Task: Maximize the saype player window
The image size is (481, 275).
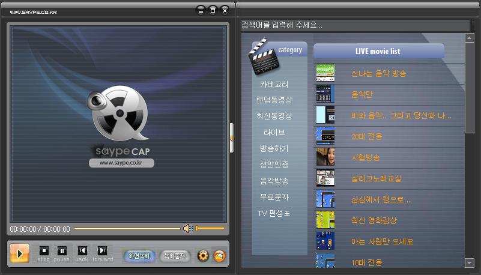Action: tap(213, 10)
